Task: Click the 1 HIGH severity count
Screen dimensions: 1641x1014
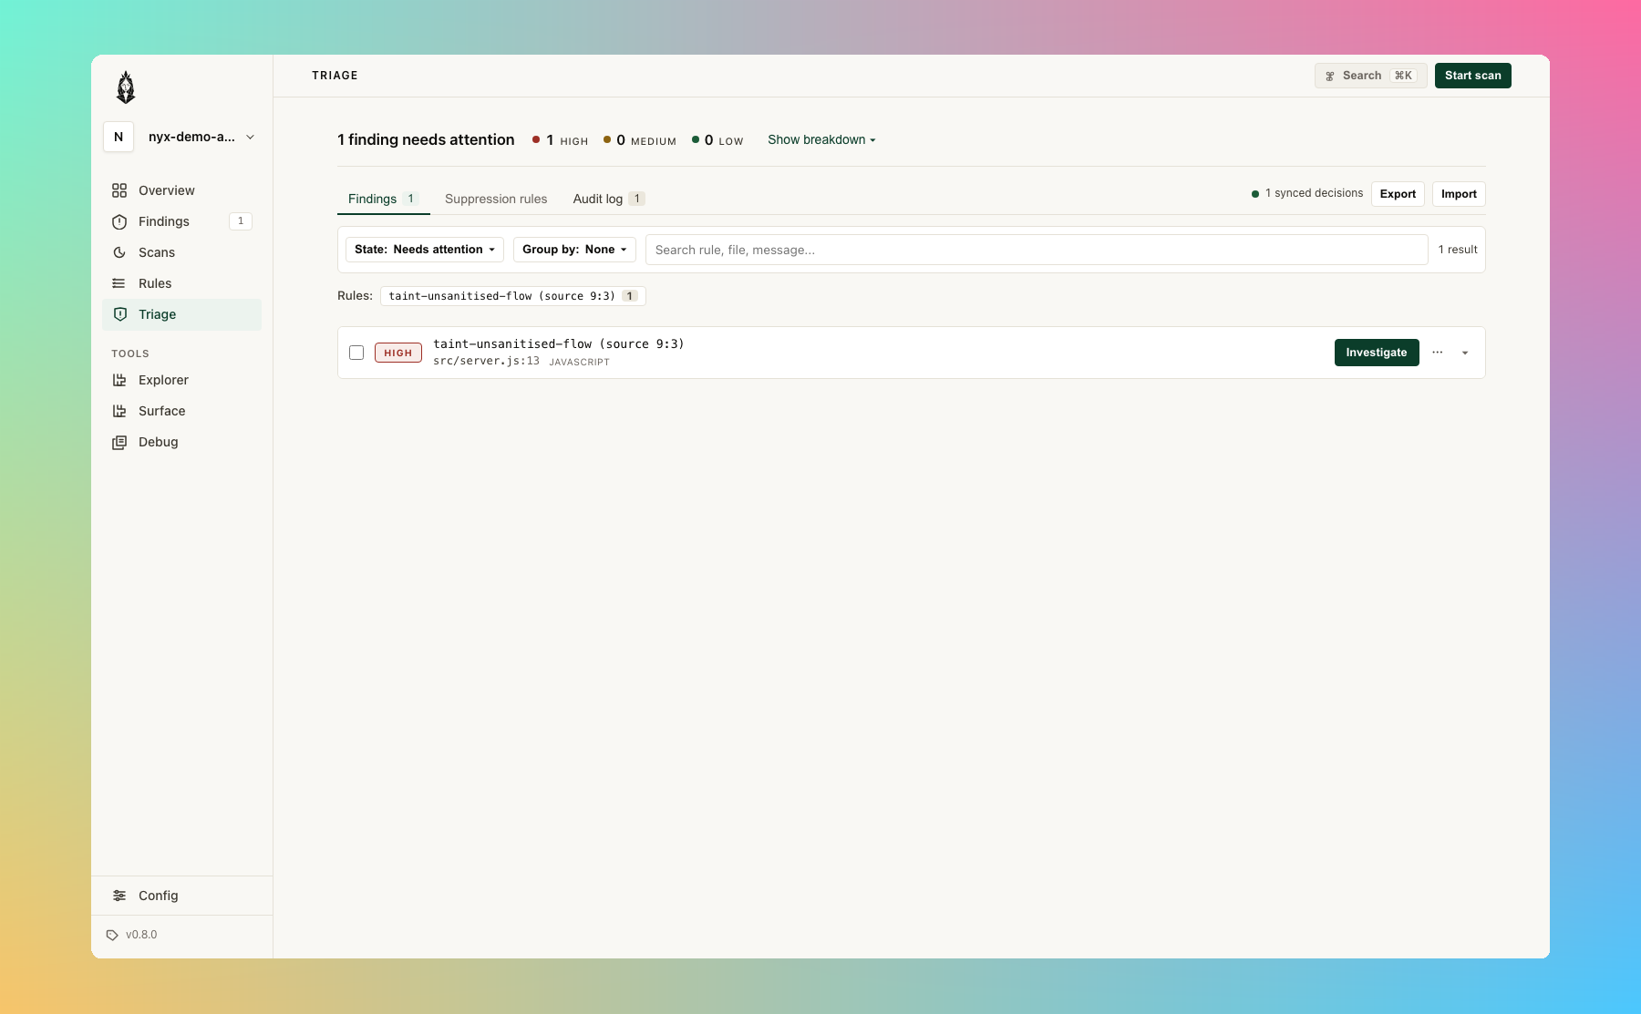Action: point(560,140)
